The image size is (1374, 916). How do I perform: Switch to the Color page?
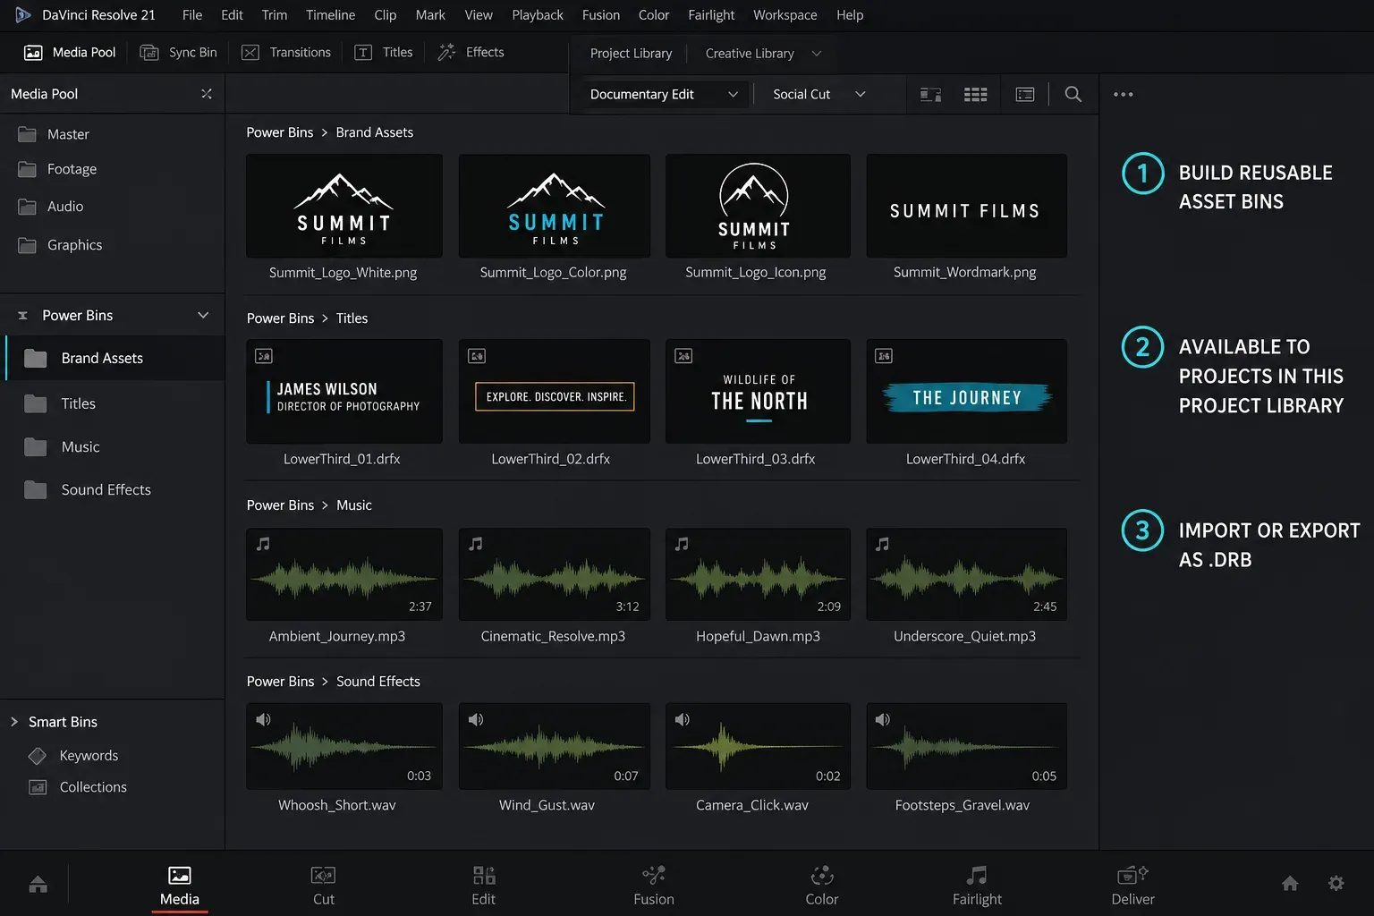tap(822, 886)
